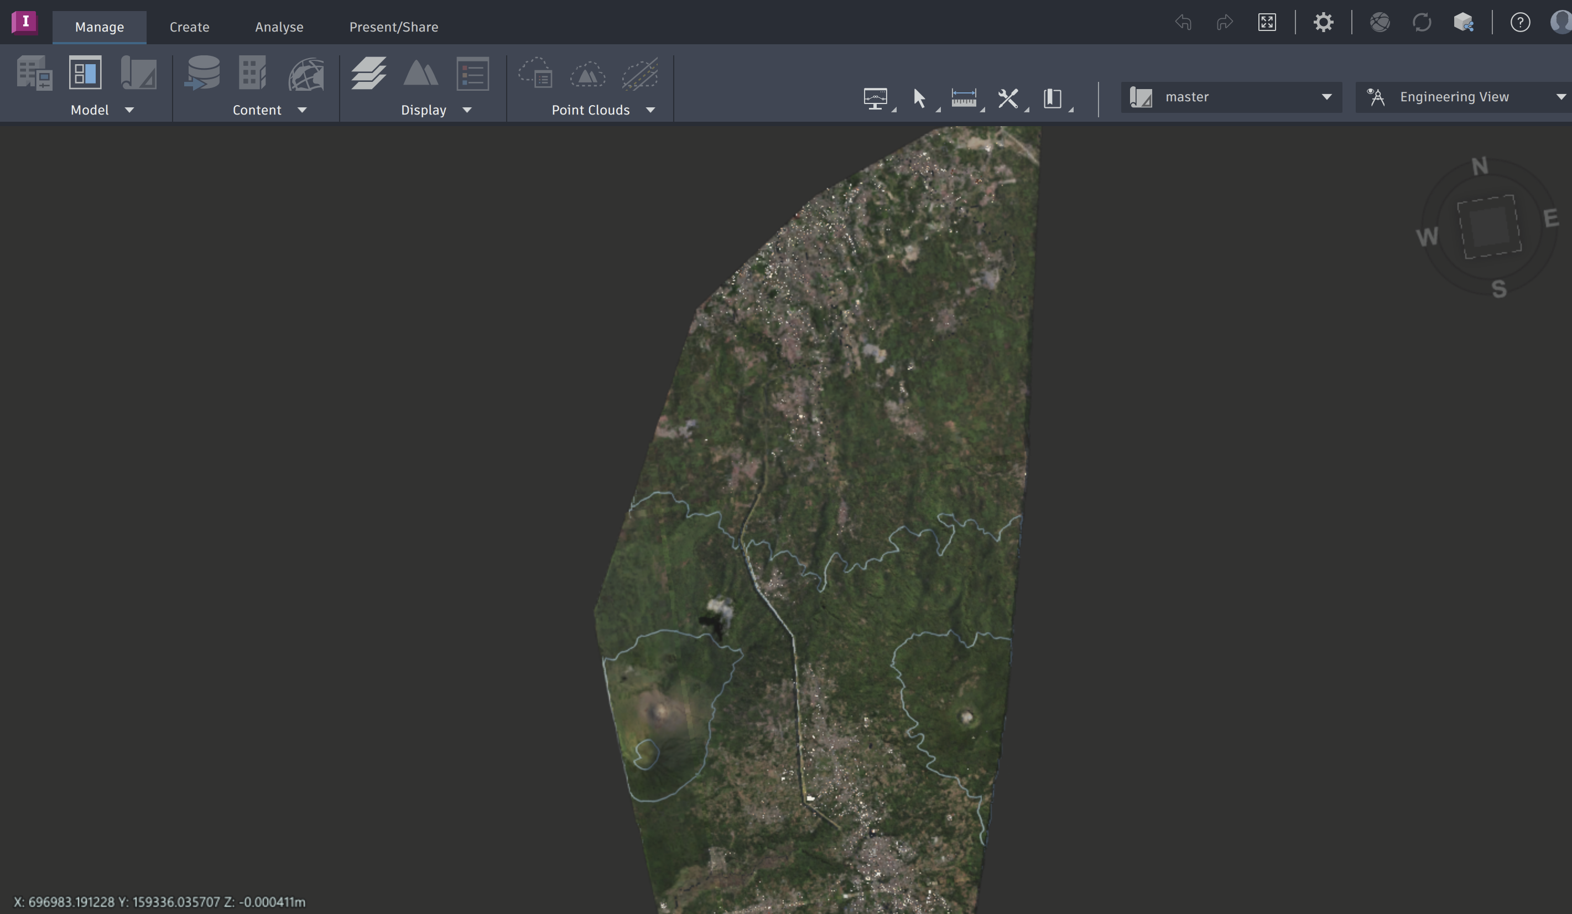Select the measure ruler tool

point(964,98)
